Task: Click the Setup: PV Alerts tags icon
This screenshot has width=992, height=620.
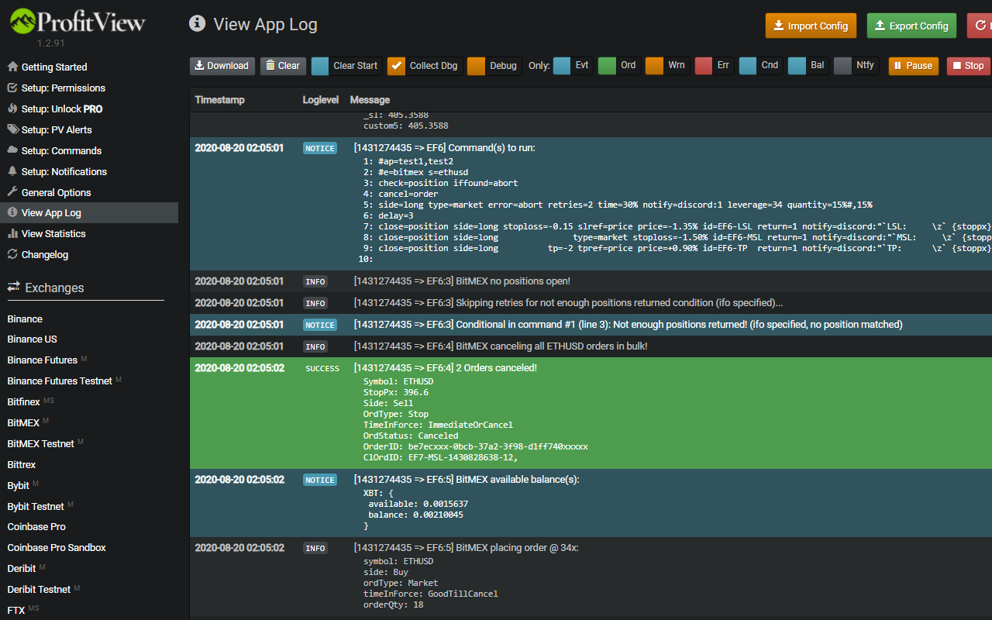Action: [13, 129]
